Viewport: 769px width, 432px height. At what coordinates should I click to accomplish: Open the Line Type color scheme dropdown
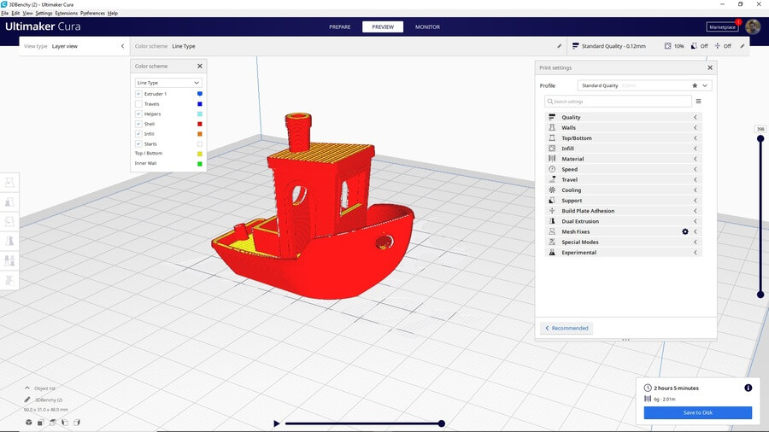point(168,83)
